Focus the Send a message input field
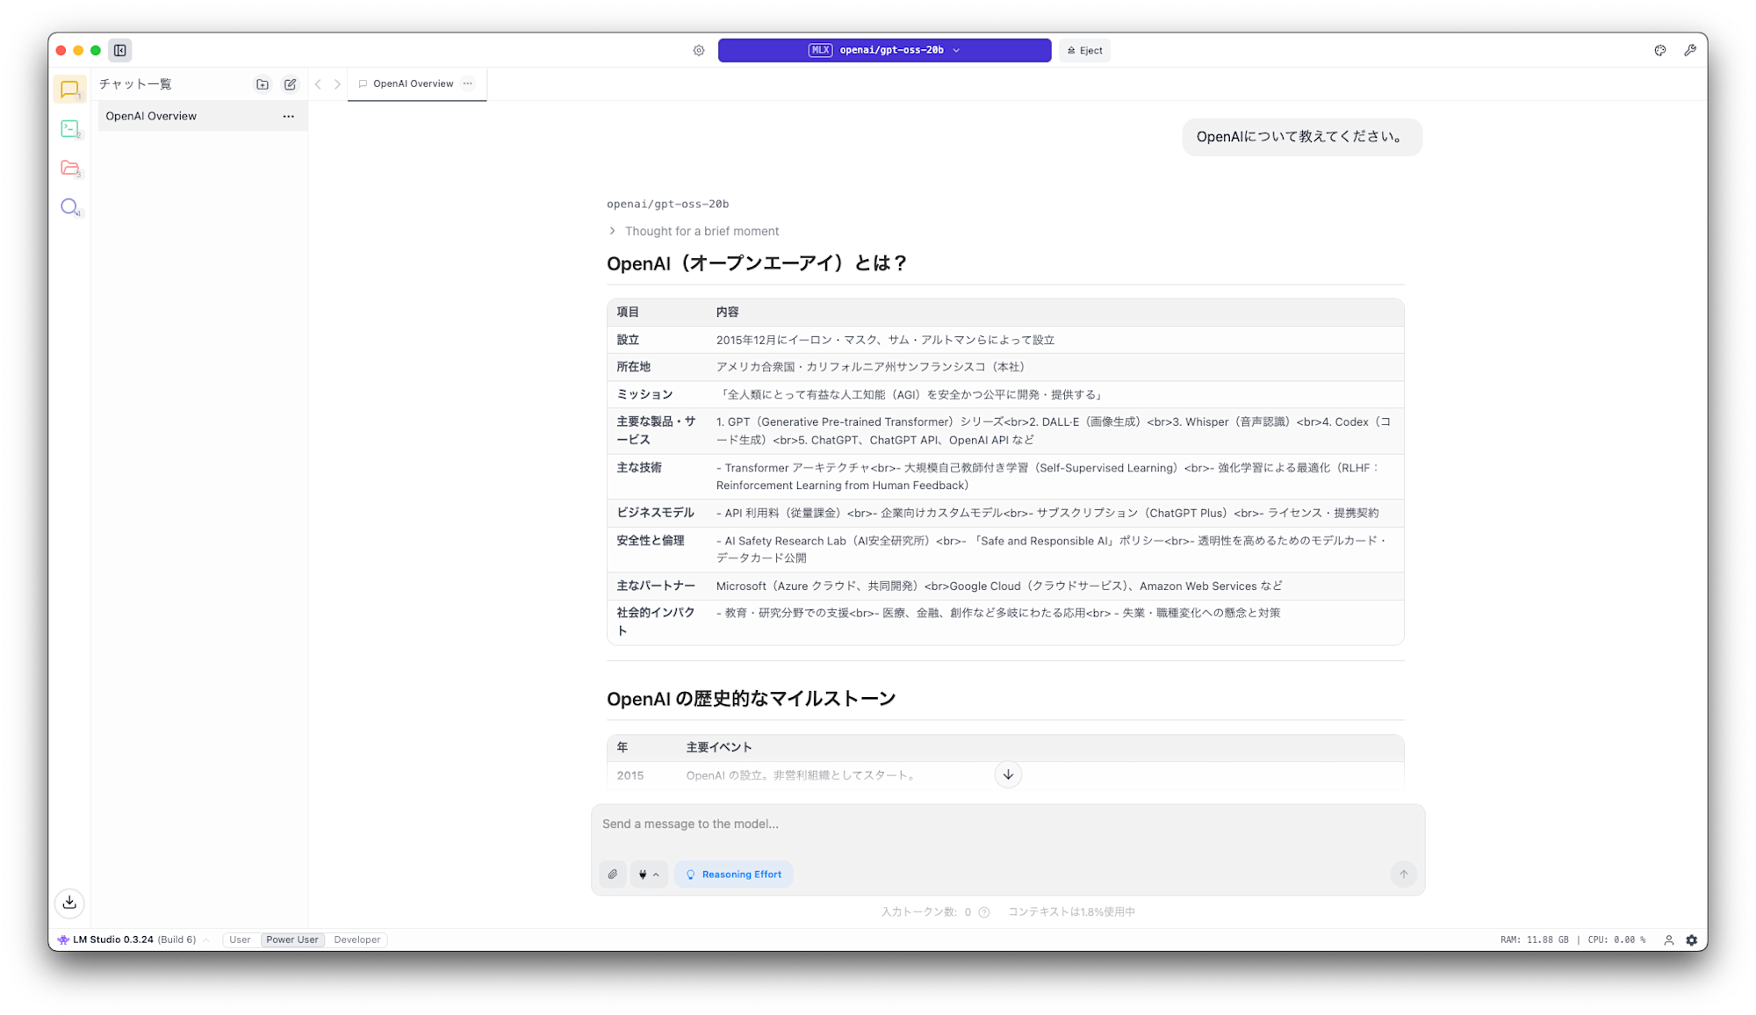Image resolution: width=1756 pixels, height=1015 pixels. 1007,824
